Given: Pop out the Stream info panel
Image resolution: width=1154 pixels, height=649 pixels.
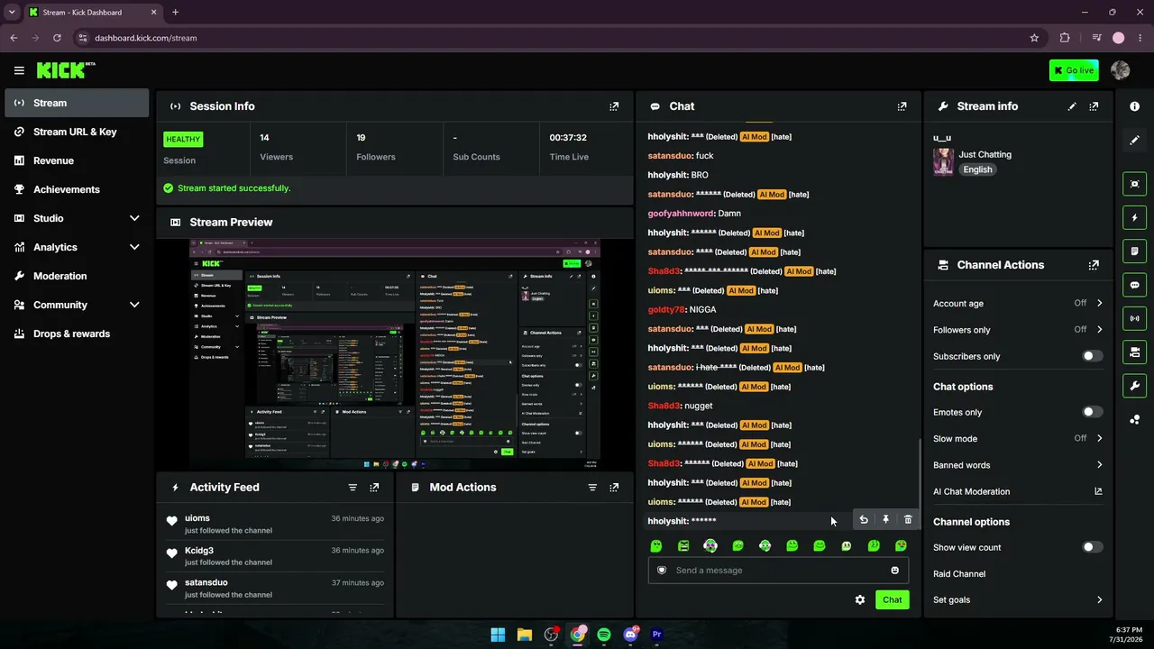Looking at the screenshot, I should 1094,106.
